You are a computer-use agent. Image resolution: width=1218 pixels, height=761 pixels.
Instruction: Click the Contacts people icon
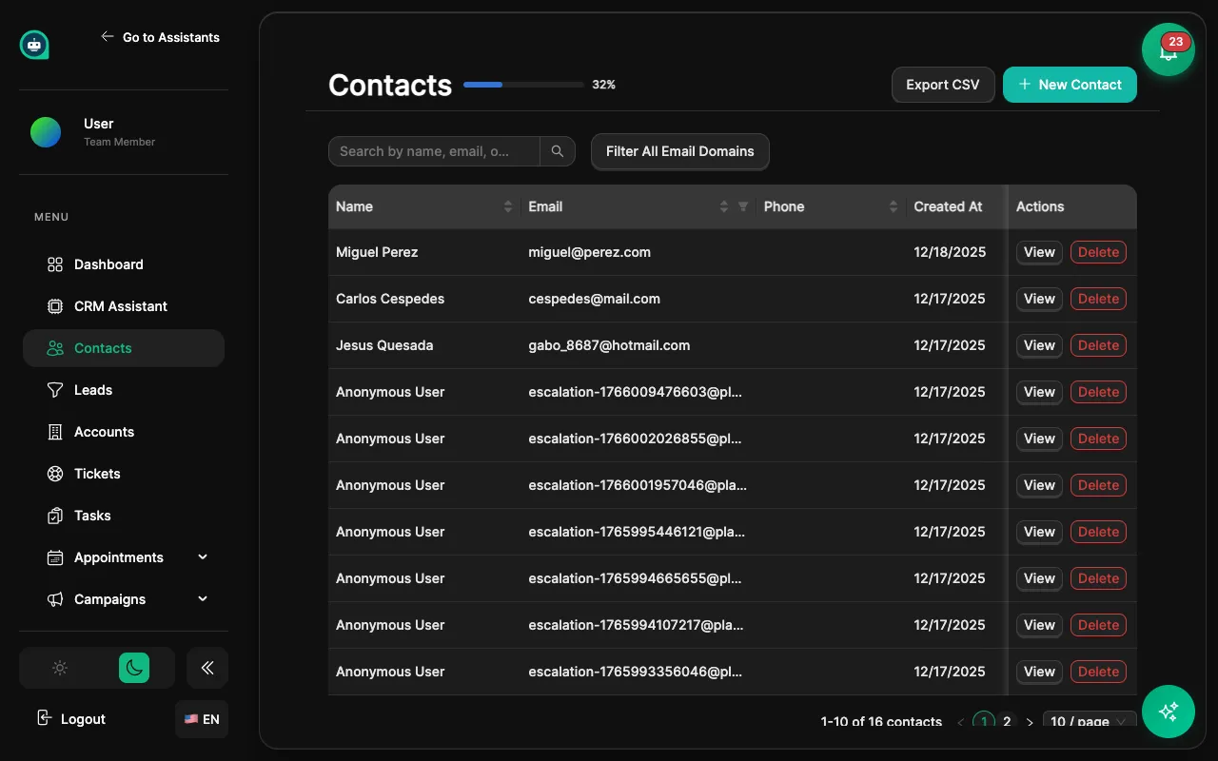(55, 348)
